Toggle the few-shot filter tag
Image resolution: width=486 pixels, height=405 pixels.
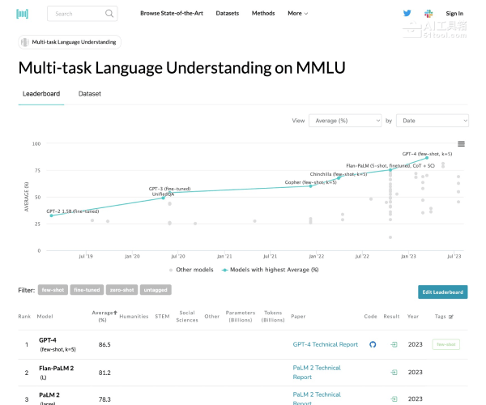(53, 289)
